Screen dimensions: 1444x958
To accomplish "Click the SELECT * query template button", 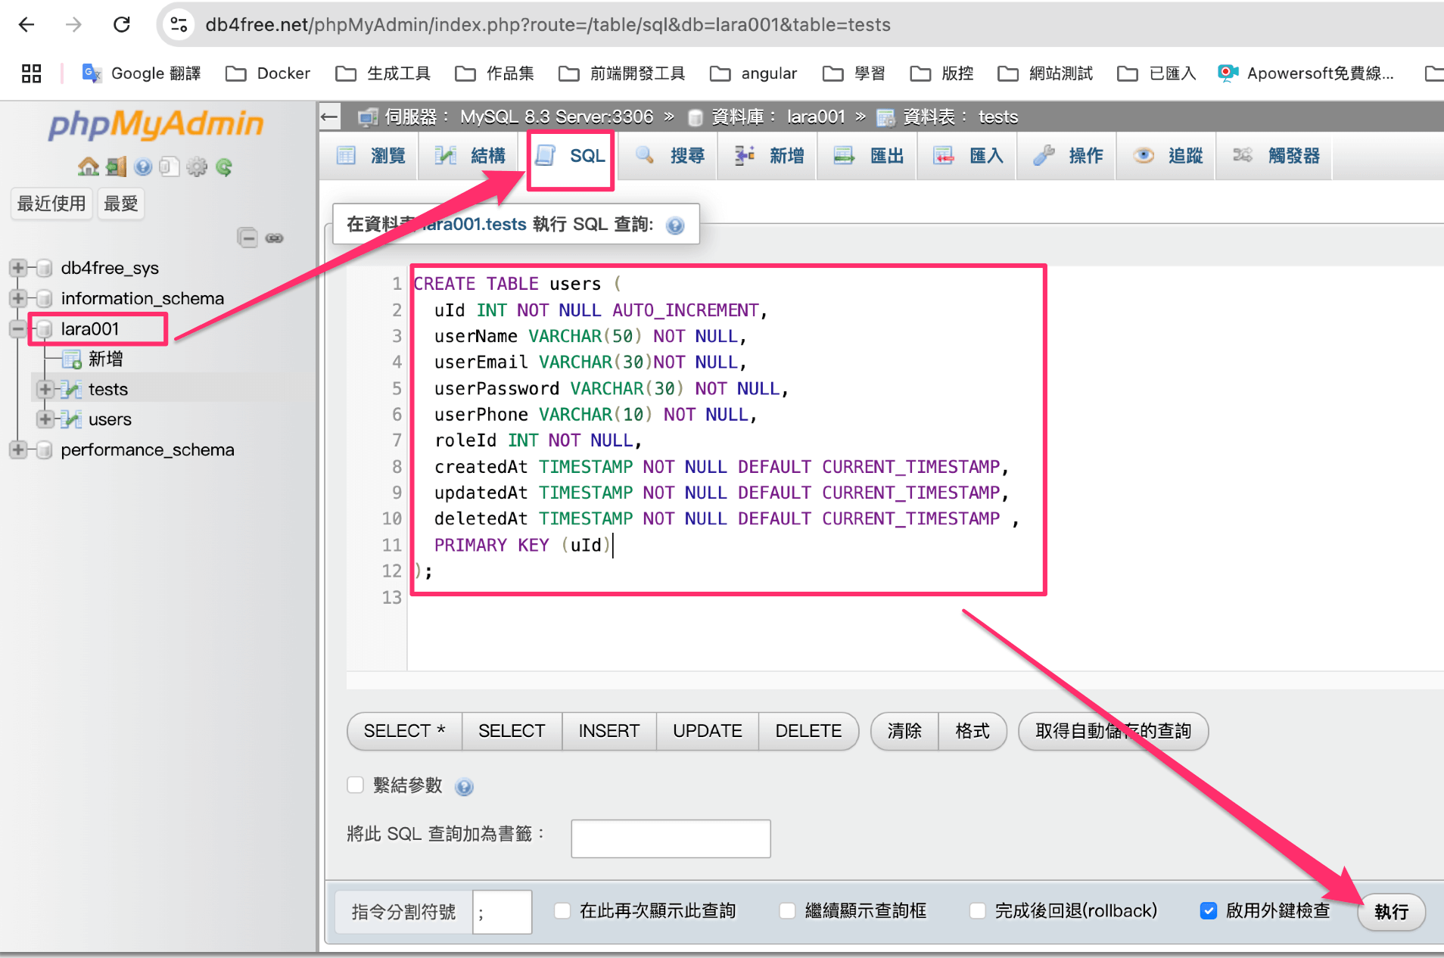I will [404, 731].
